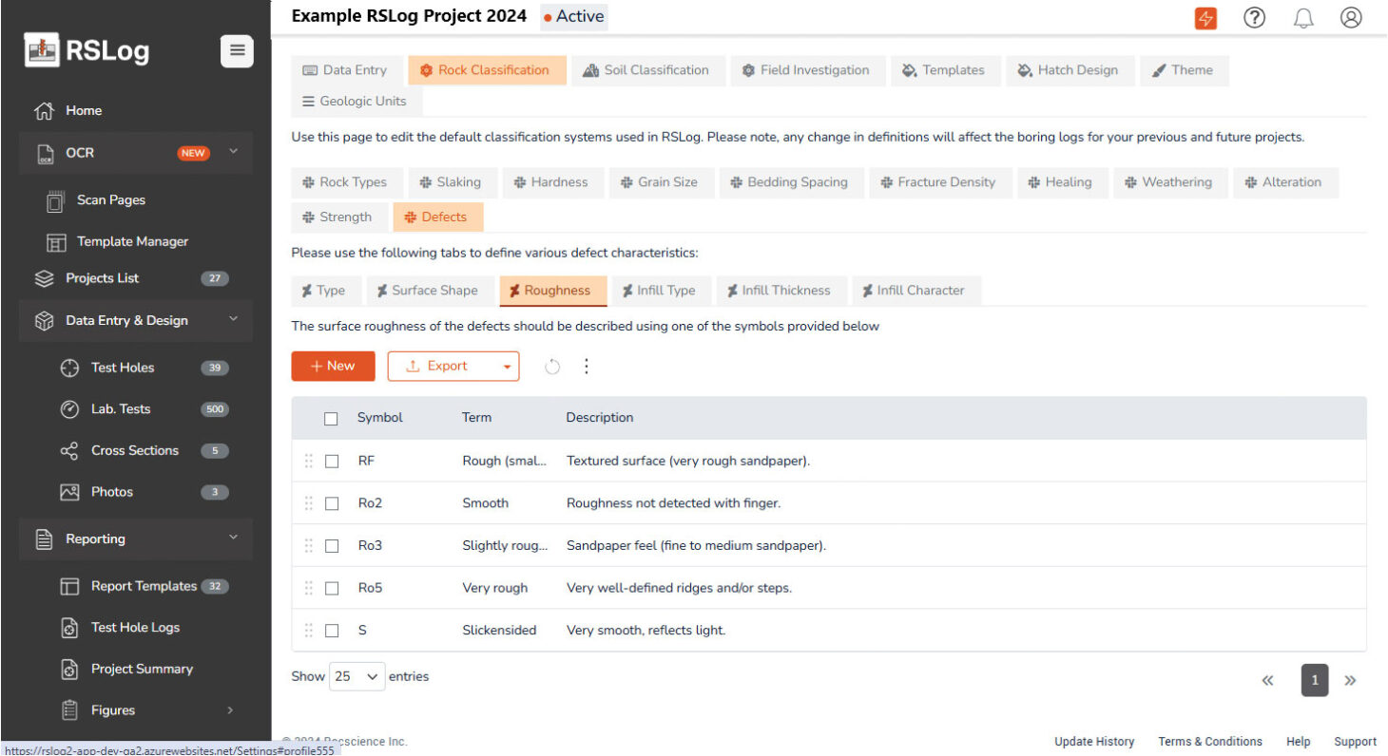This screenshot has height=756, width=1388.
Task: Open the user account profile icon
Action: click(1351, 18)
